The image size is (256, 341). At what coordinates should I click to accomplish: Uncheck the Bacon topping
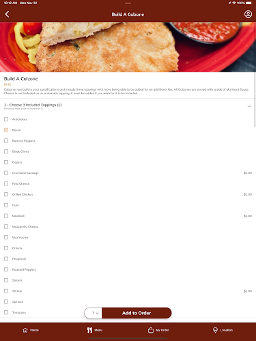6,130
